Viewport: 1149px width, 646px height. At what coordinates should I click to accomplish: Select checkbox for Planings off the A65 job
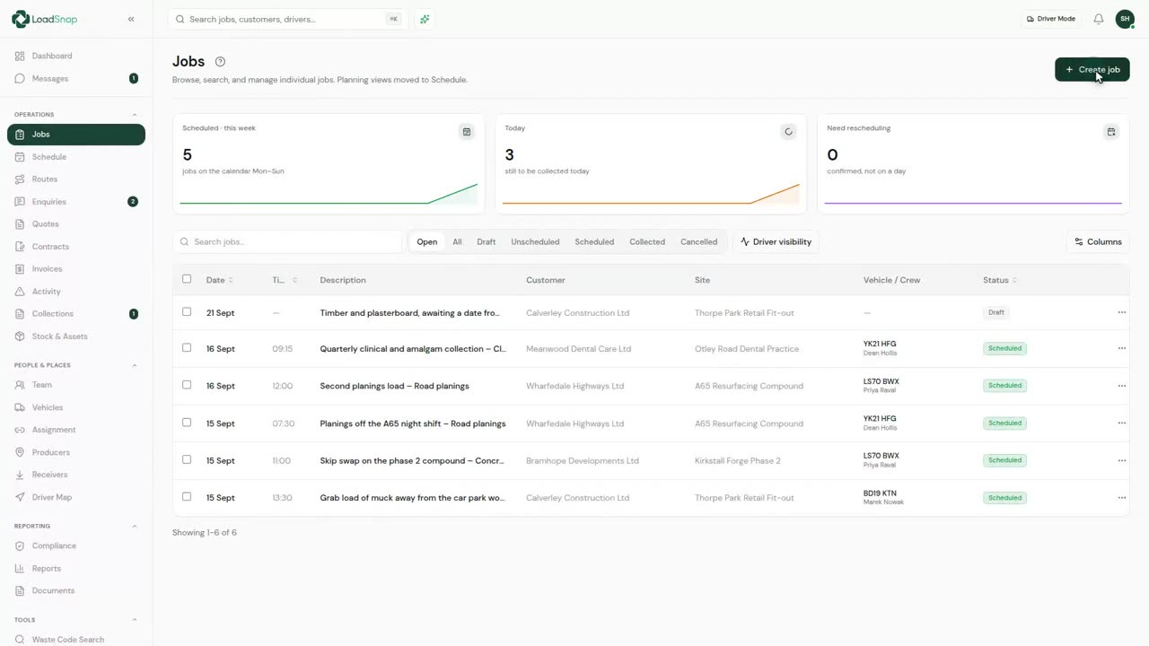tap(187, 423)
